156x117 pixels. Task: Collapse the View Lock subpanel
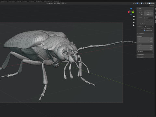coord(142,24)
